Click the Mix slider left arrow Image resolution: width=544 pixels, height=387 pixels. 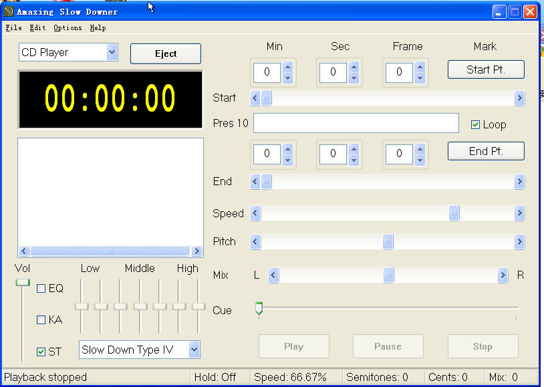tap(273, 275)
